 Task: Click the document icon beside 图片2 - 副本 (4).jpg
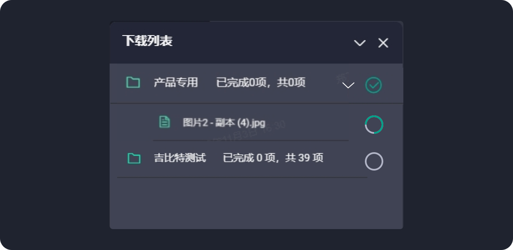click(165, 122)
